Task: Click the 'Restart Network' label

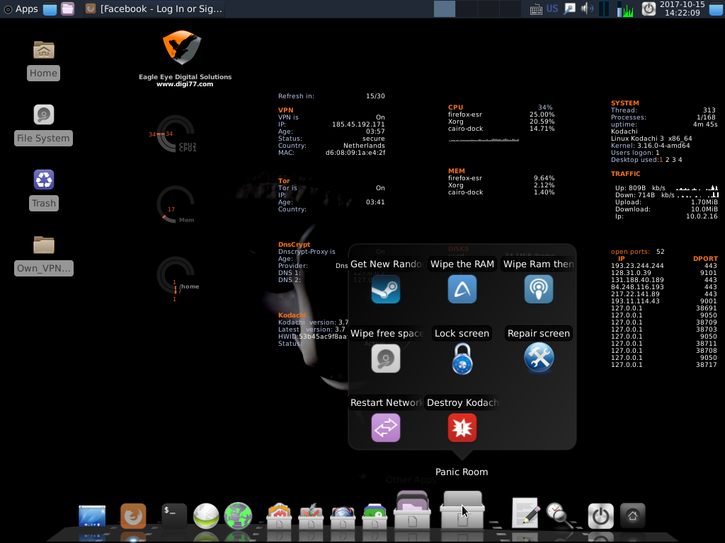Action: 386,402
